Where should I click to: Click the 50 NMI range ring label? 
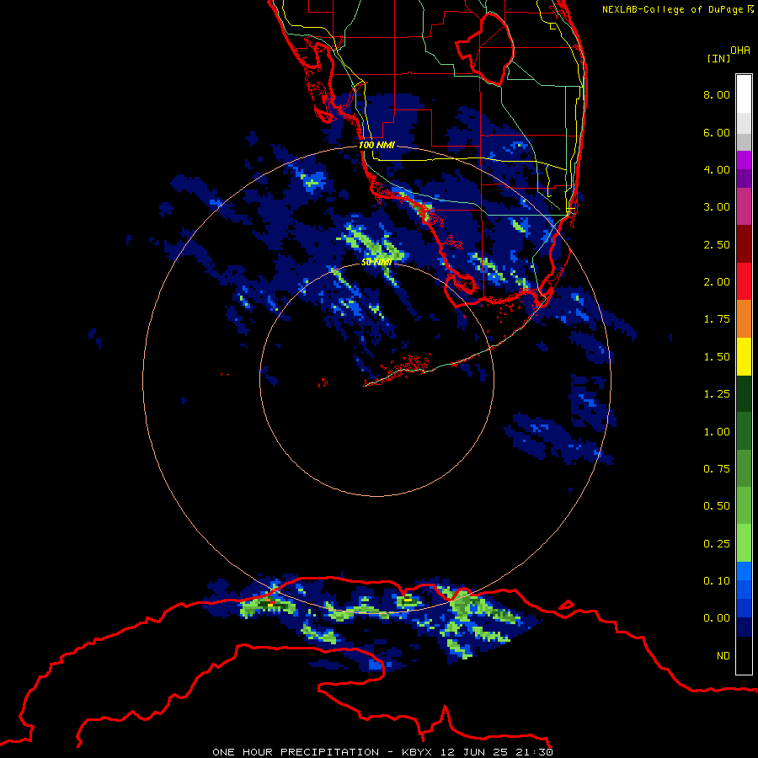click(x=376, y=262)
